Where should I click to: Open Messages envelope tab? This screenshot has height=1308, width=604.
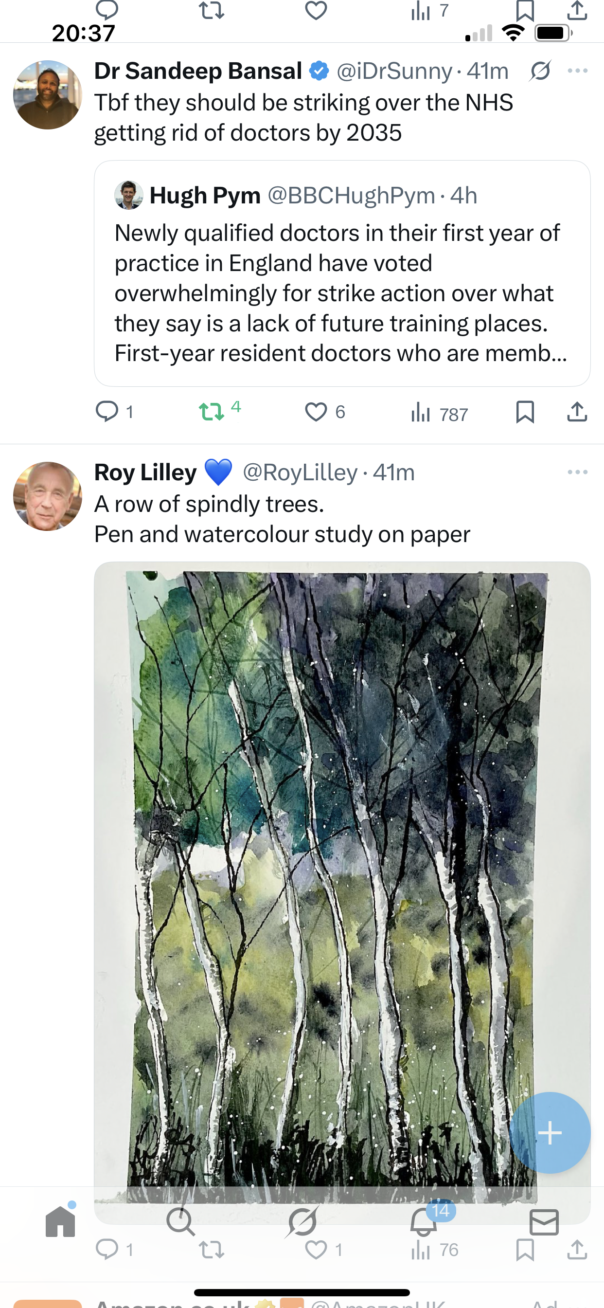pos(544,1222)
